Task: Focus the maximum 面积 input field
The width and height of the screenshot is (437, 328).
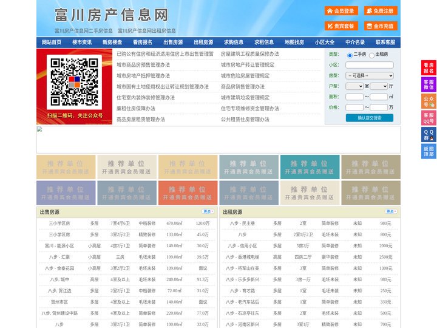Action: [x=379, y=97]
